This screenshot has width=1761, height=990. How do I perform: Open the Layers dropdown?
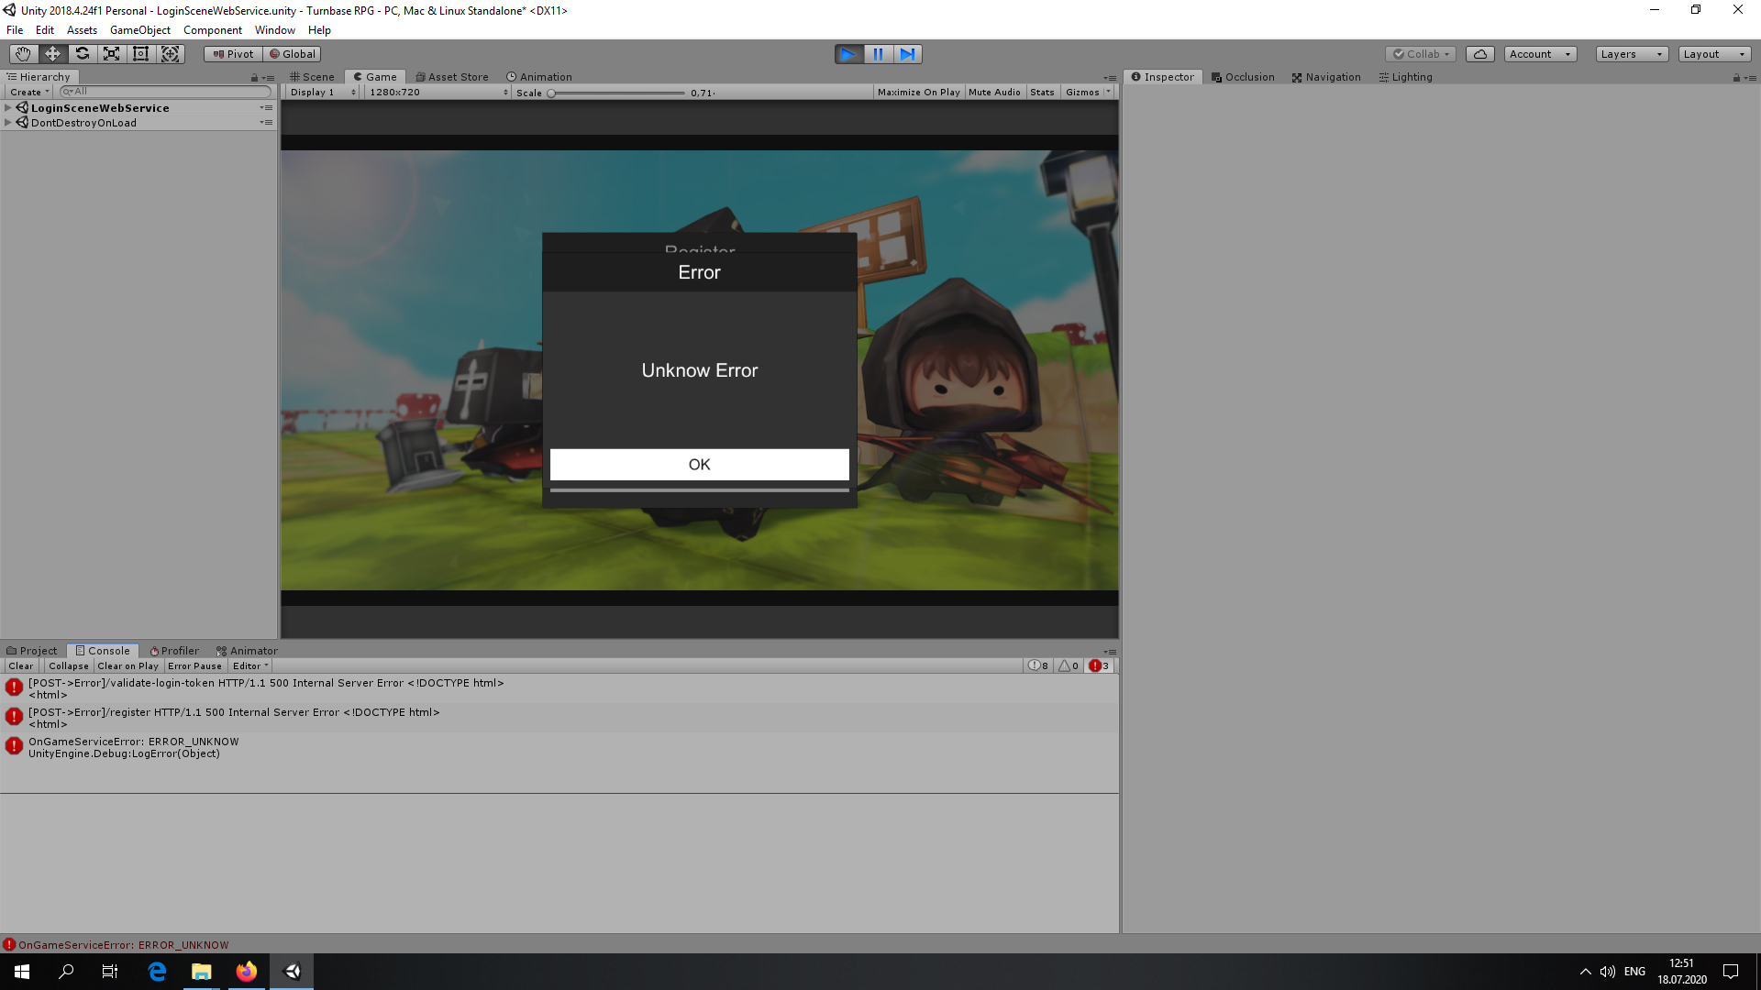[1630, 54]
